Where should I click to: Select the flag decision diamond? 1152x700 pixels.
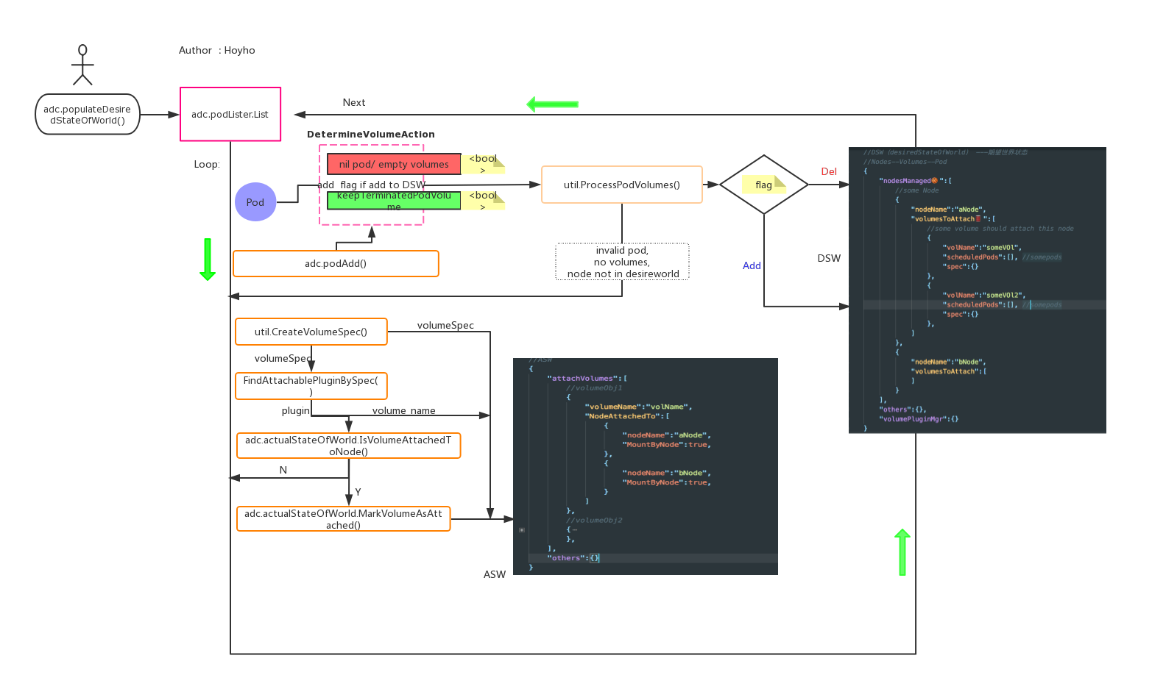763,185
